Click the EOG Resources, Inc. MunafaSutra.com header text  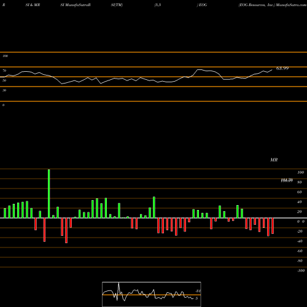click(273, 5)
